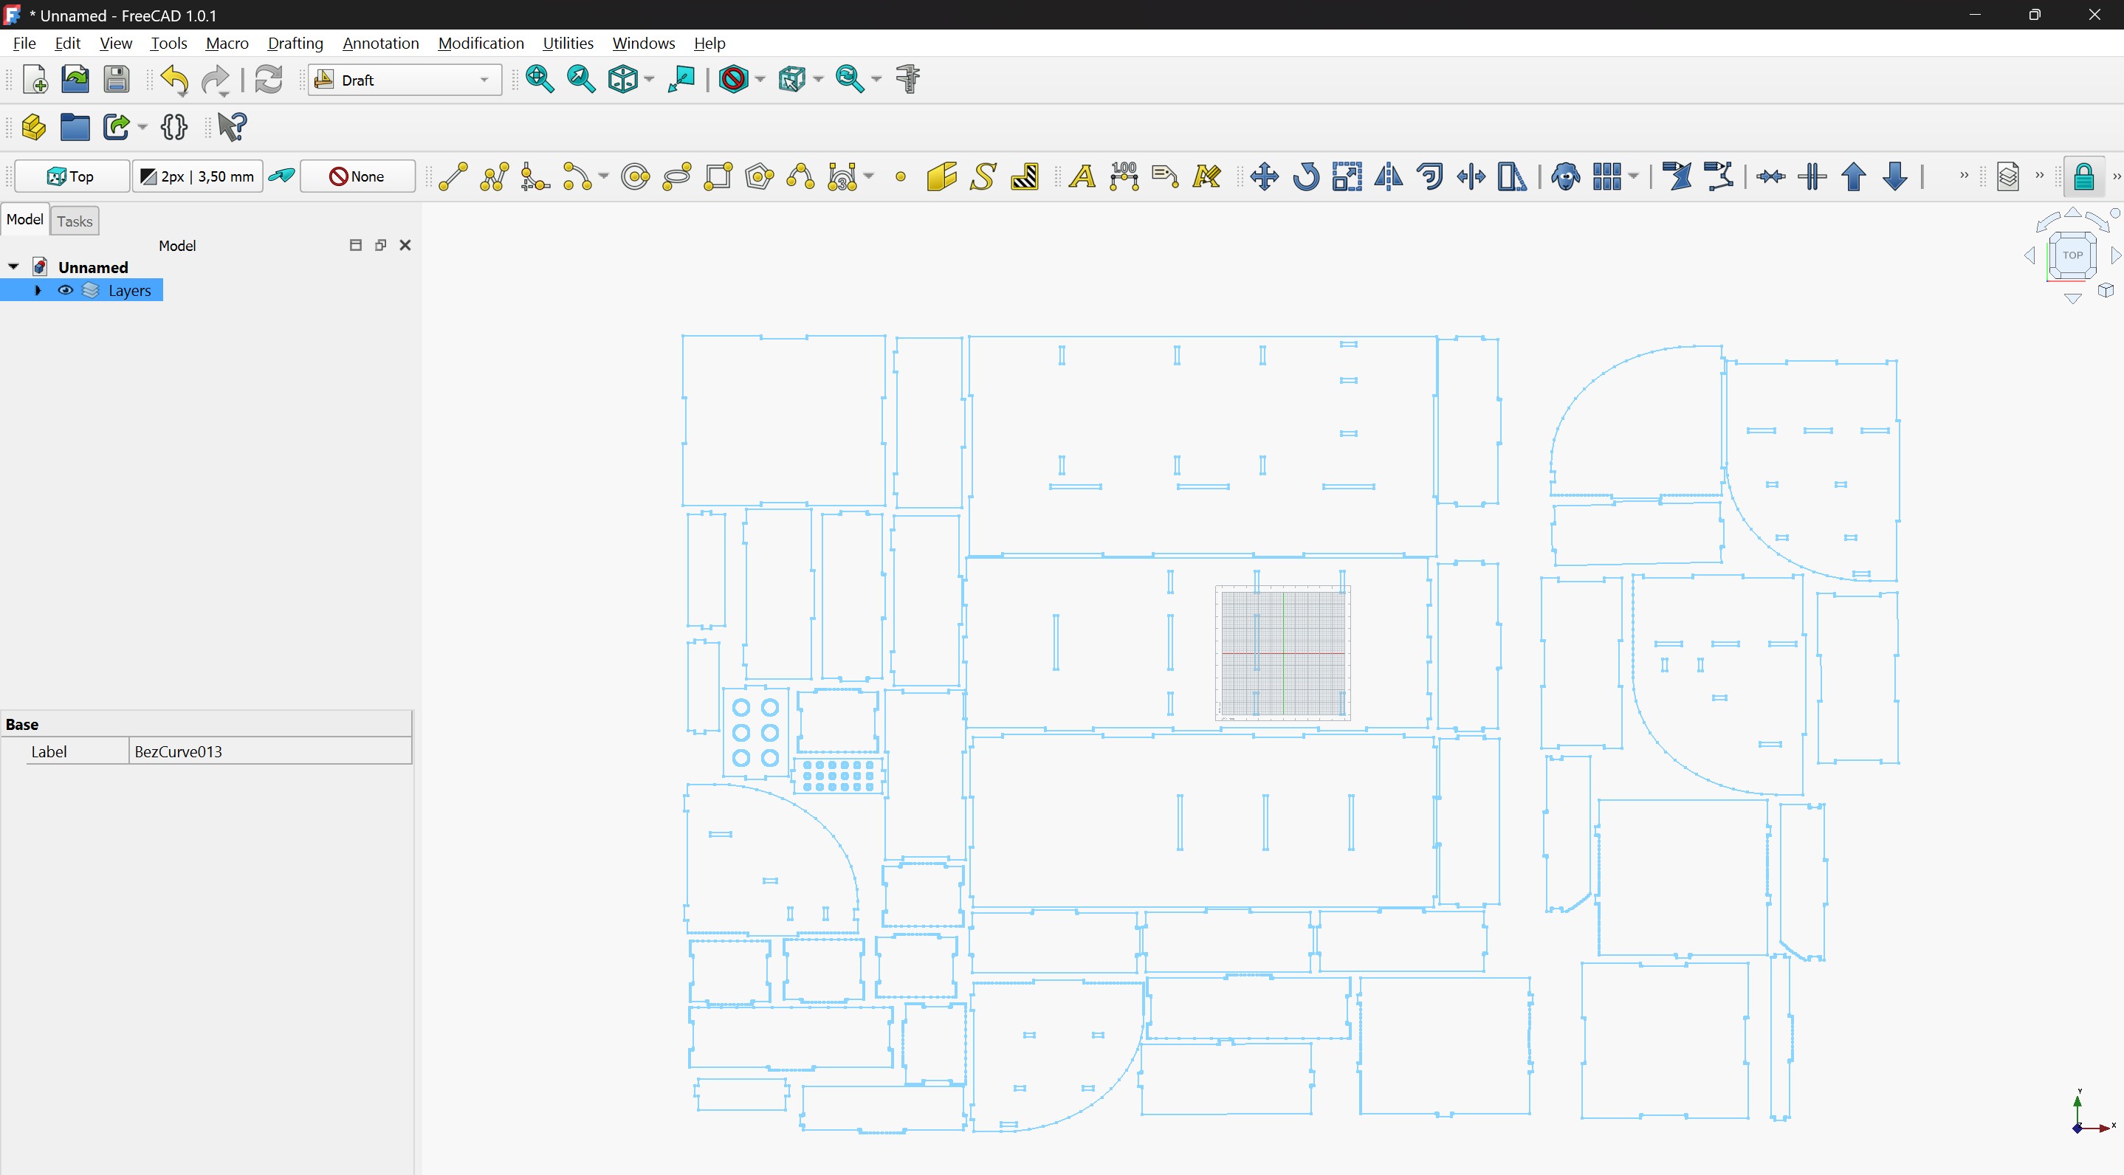
Task: Select the Polygon drafting tool
Action: (x=759, y=176)
